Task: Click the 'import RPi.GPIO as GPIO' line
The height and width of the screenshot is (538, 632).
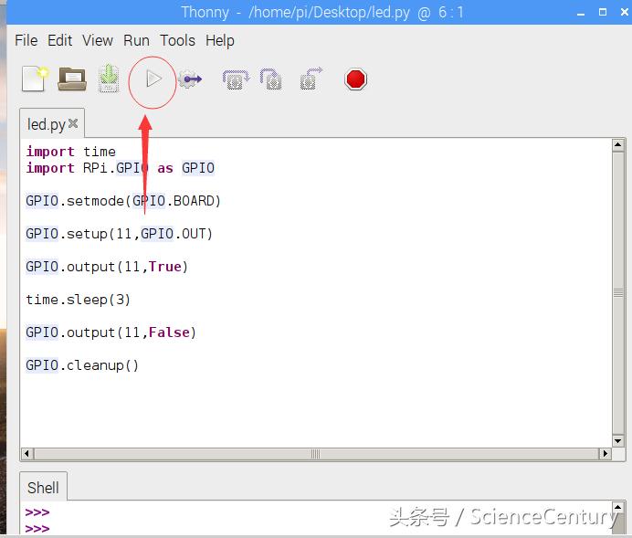Action: click(121, 168)
